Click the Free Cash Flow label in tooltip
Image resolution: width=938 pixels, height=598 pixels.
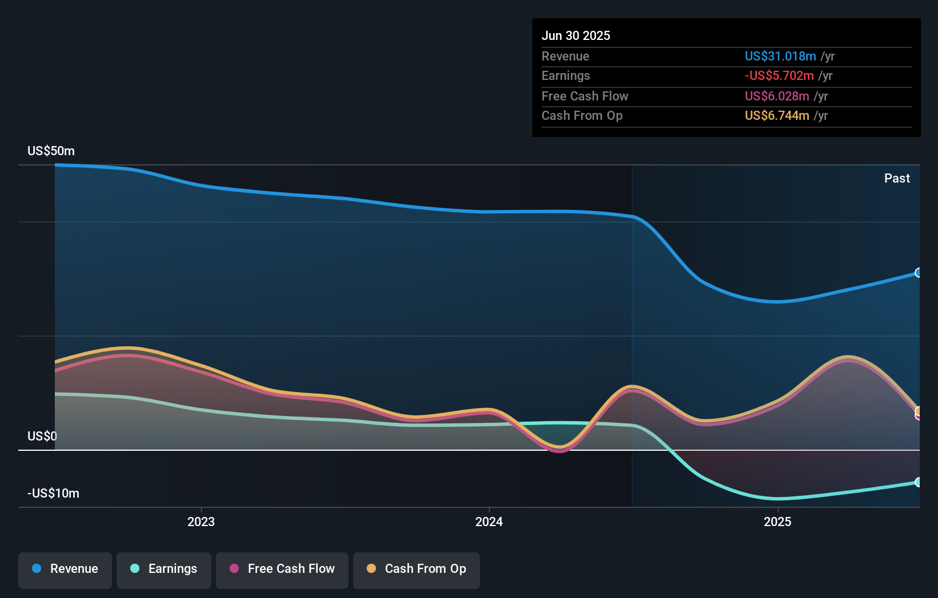point(585,96)
